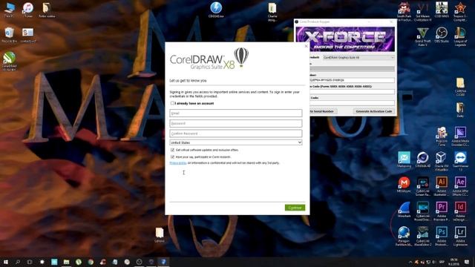Open the Recycle Bin
Image resolution: width=475 pixels, height=267 pixels.
pos(9,35)
